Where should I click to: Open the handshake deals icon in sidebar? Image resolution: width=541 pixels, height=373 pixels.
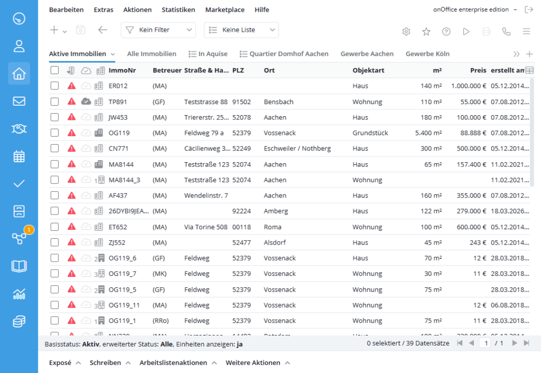point(19,129)
